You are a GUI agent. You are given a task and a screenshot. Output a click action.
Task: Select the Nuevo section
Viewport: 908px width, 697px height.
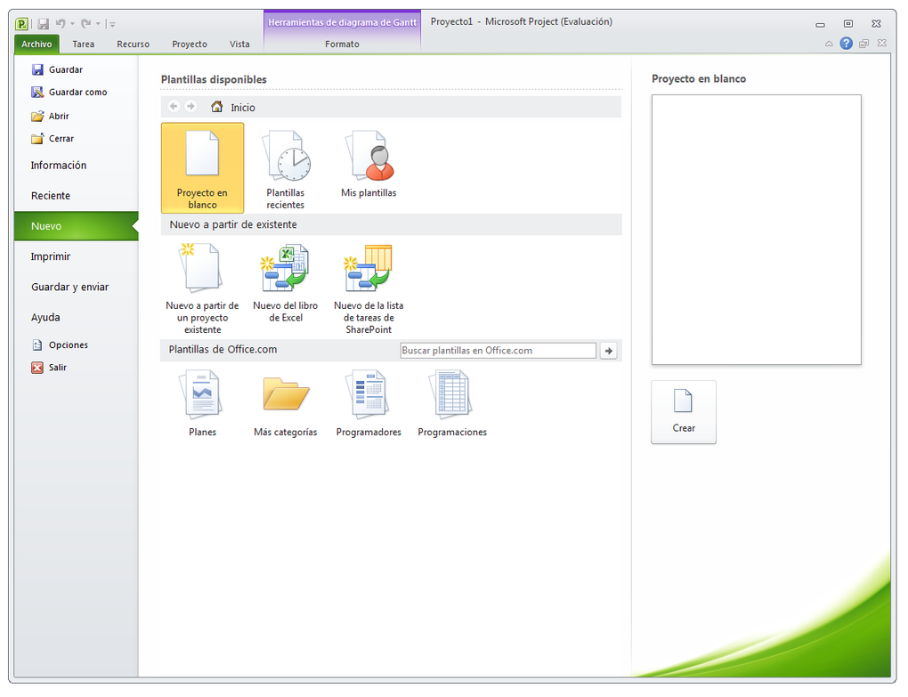(77, 226)
